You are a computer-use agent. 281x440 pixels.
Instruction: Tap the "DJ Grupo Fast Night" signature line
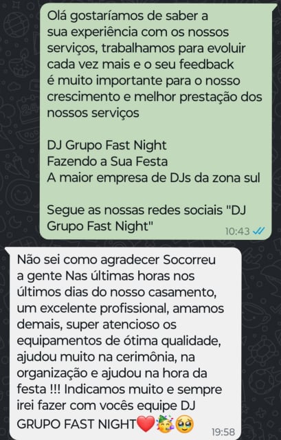click(106, 145)
